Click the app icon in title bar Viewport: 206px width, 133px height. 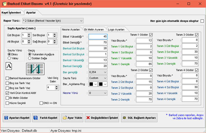pos(4,4)
